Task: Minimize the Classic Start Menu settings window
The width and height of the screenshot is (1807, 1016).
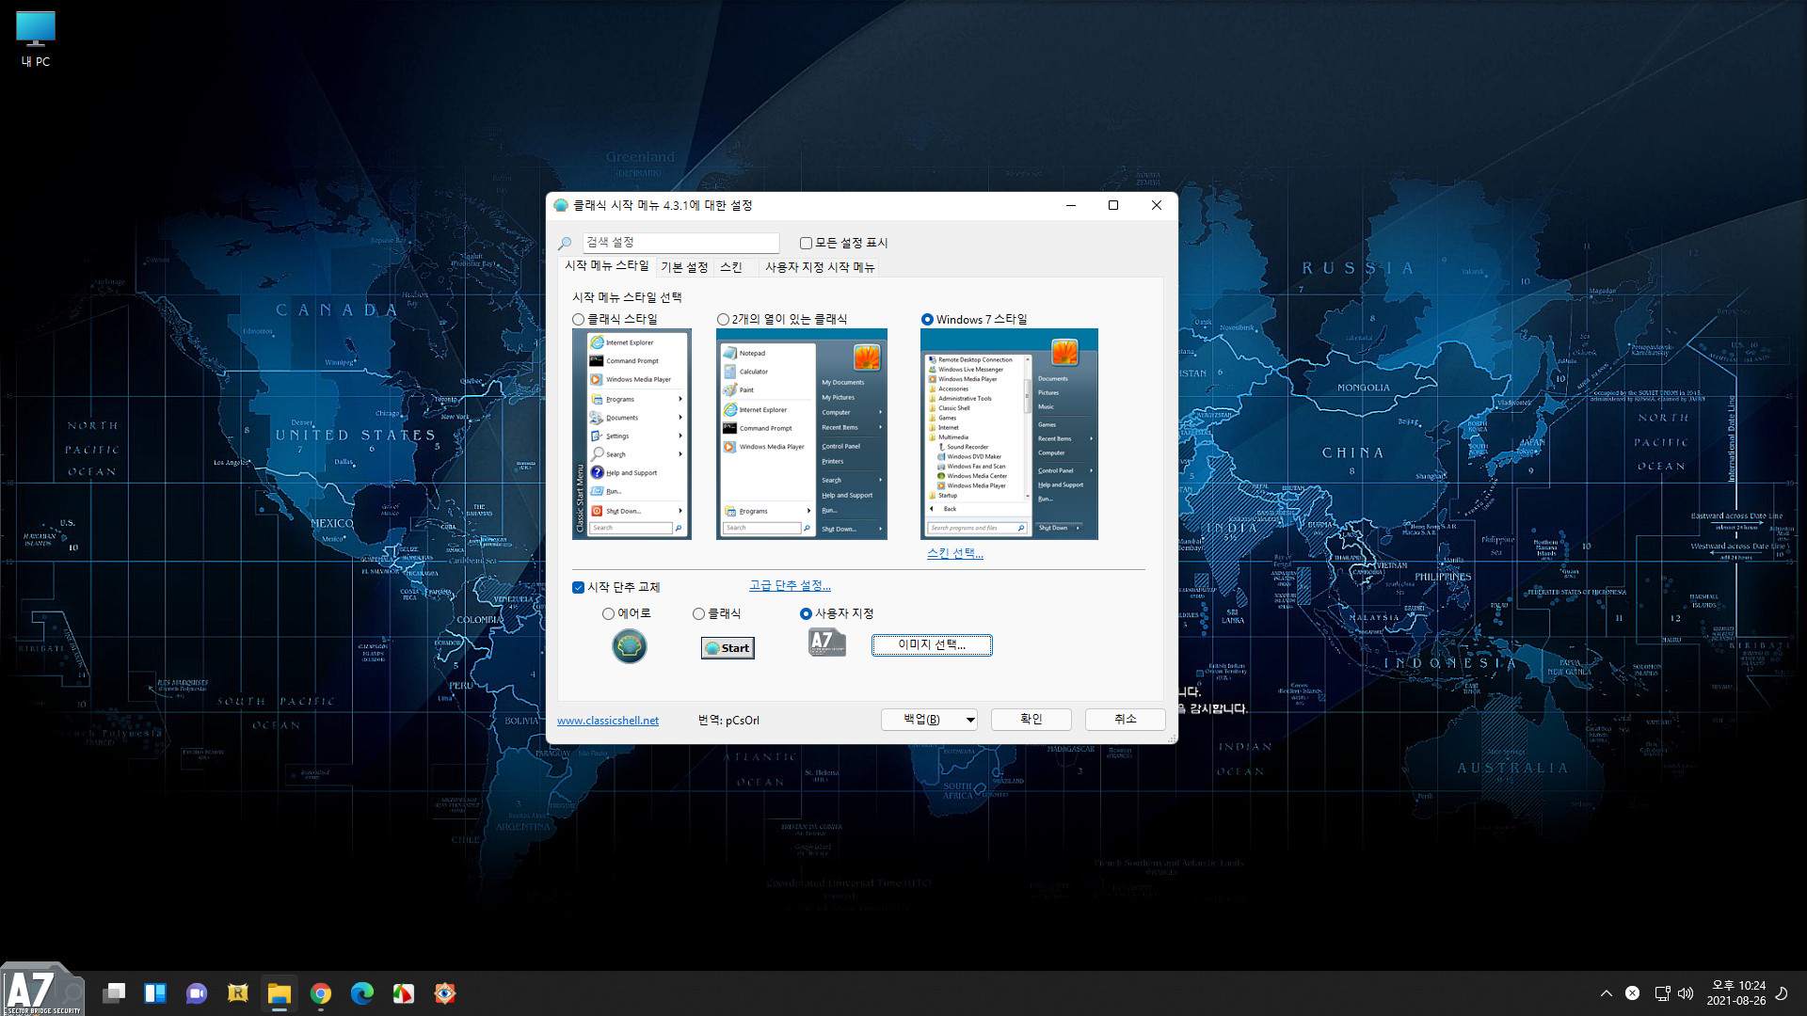Action: [1071, 205]
